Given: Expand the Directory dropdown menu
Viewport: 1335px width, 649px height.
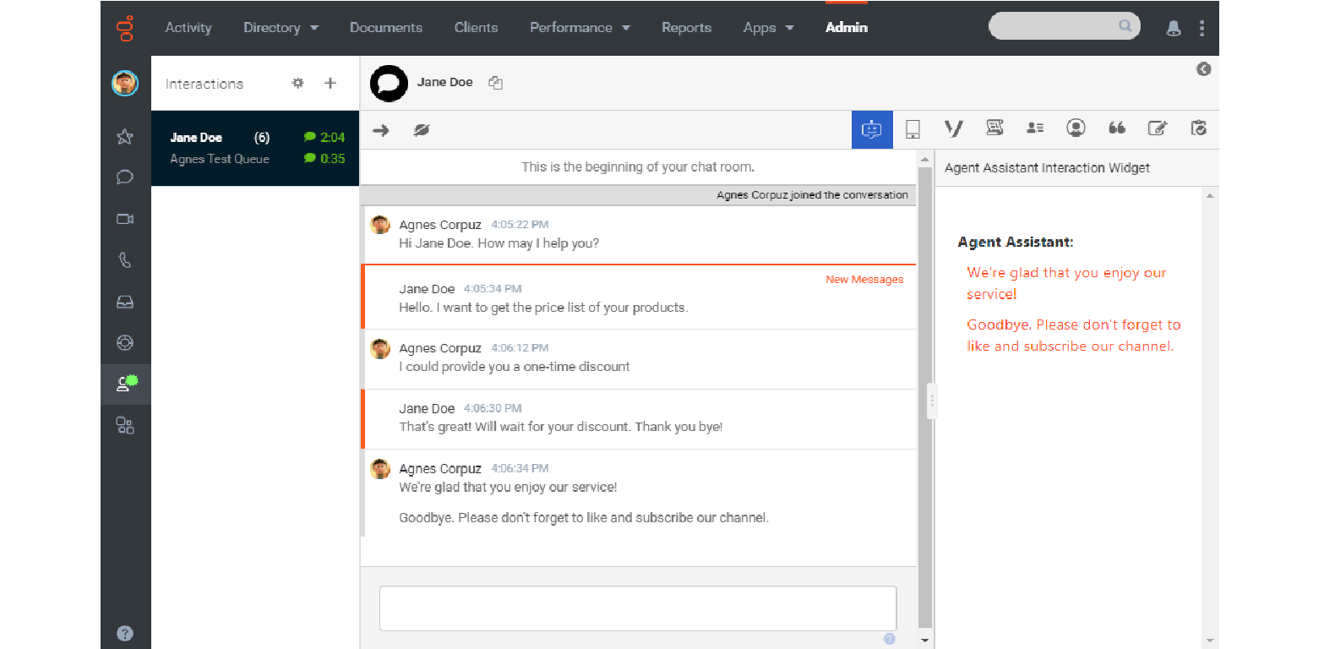Looking at the screenshot, I should pos(281,28).
